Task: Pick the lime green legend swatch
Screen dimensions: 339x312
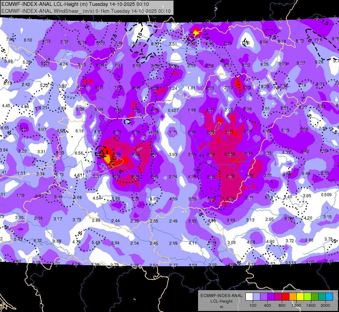Action: (307, 297)
